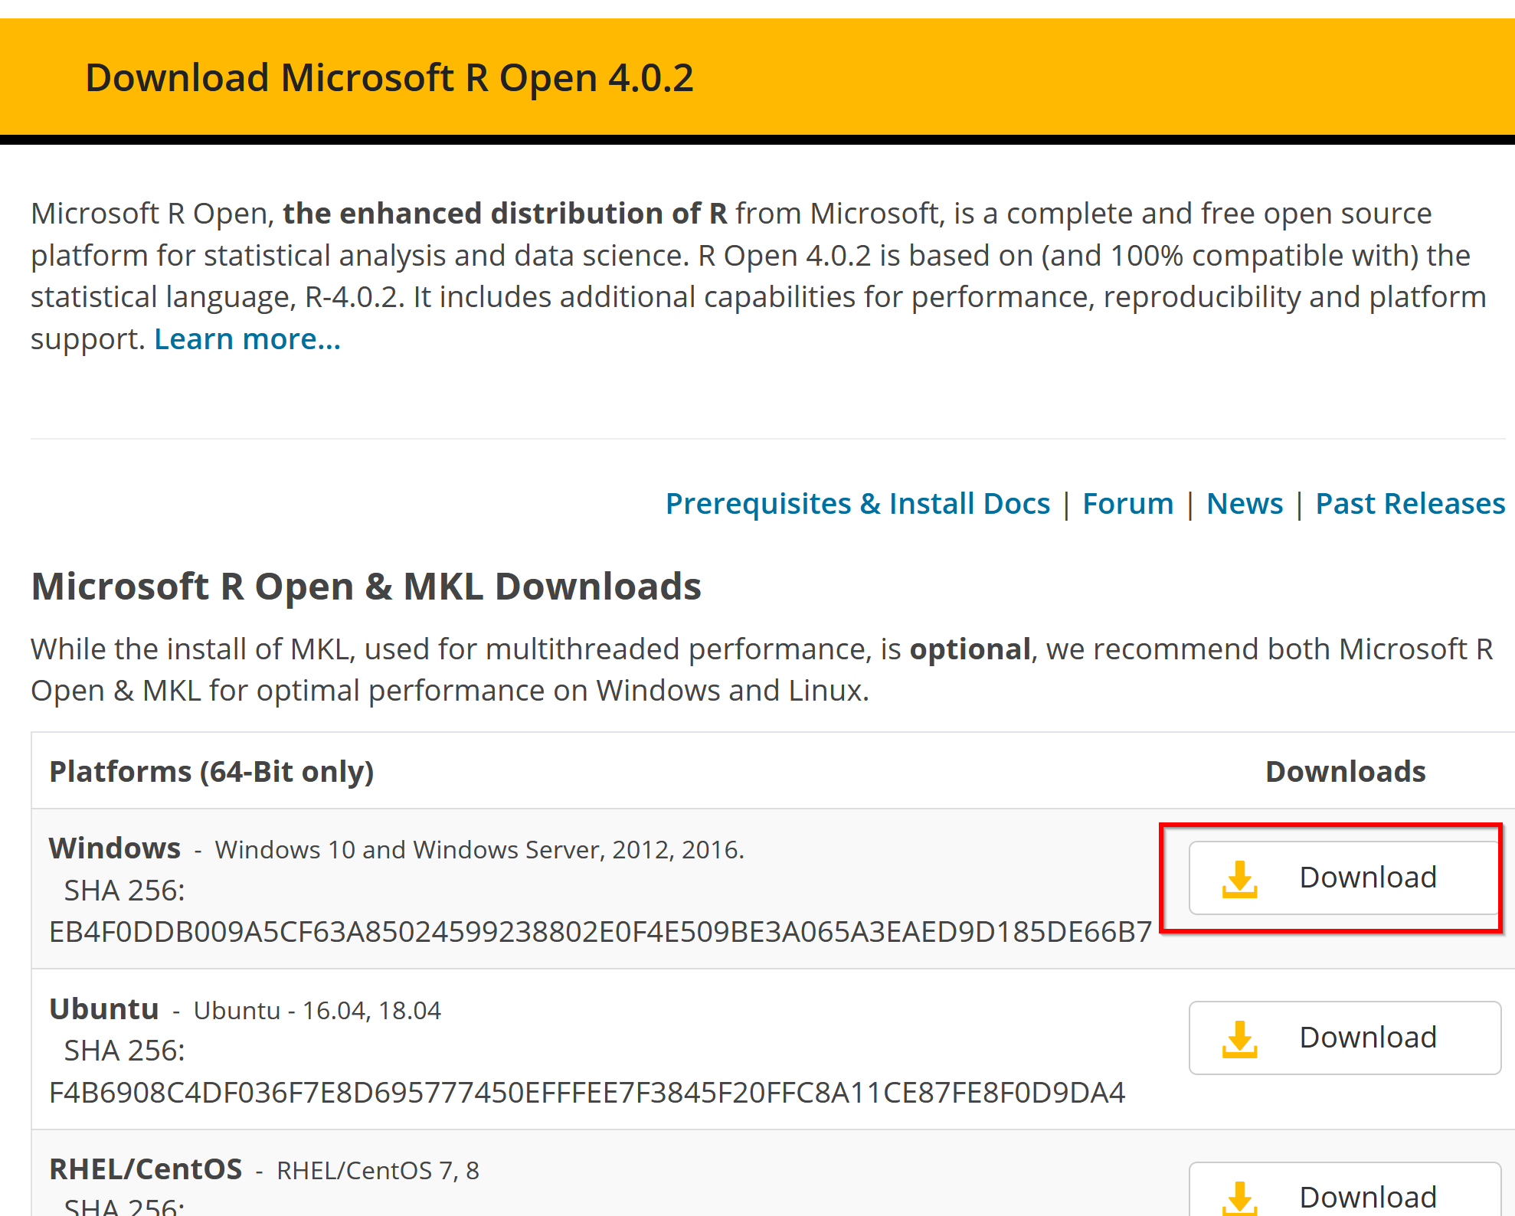Click the 'Windows 10 and Windows Server, 2012, 2016.' text
The width and height of the screenshot is (1515, 1216).
click(479, 850)
